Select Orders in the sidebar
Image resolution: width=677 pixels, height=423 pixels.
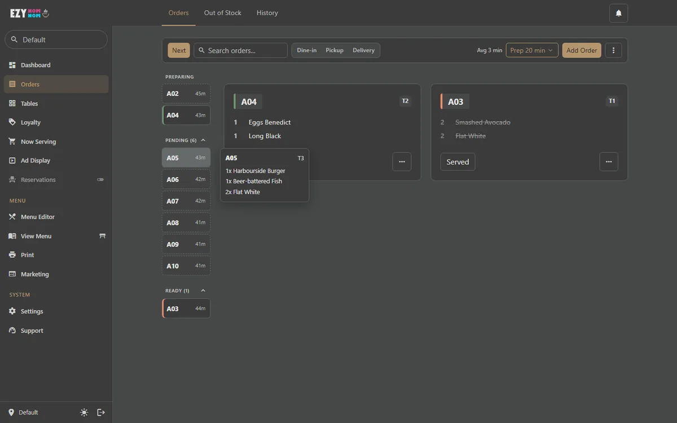point(56,84)
